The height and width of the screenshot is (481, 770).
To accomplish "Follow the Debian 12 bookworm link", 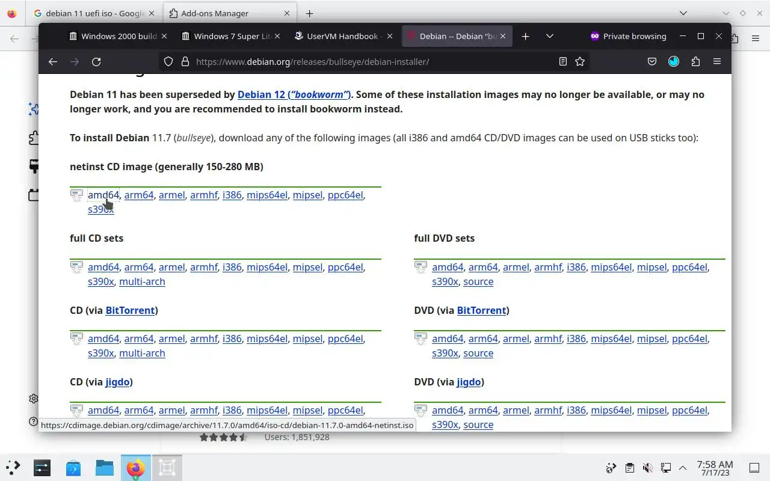I will click(x=294, y=94).
